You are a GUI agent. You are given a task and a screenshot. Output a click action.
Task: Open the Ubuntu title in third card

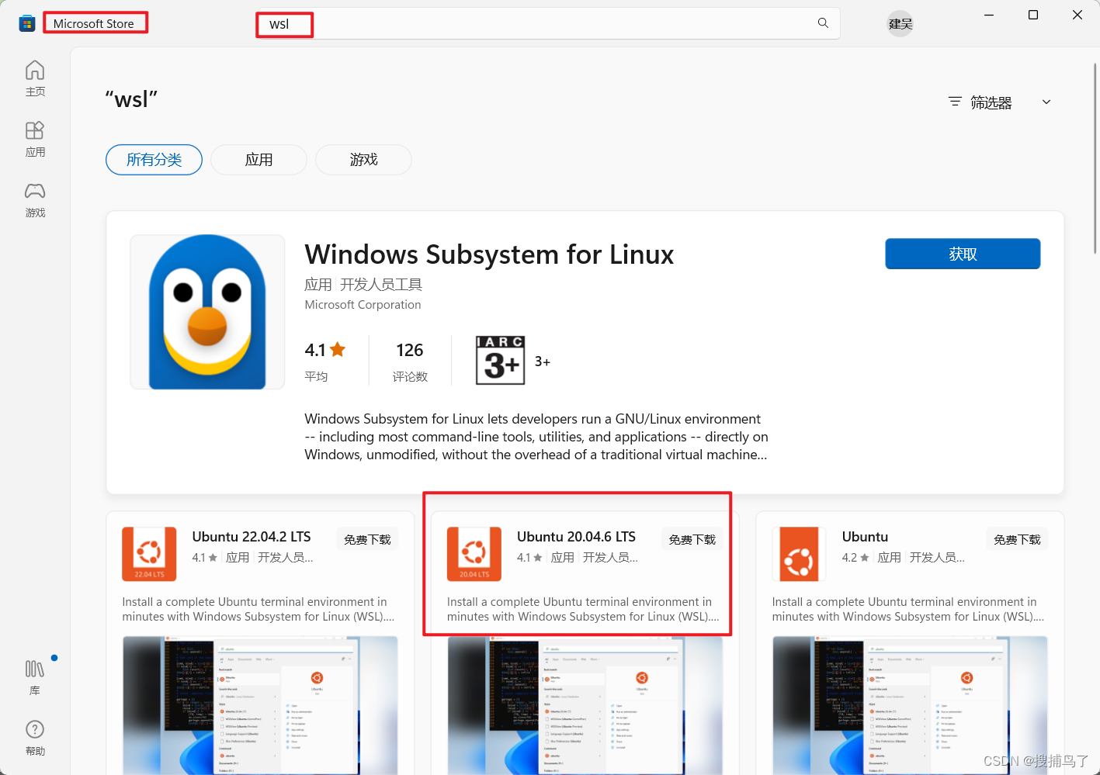865,537
